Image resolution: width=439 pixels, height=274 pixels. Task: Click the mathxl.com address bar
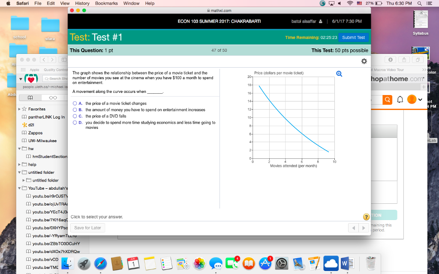219,11
